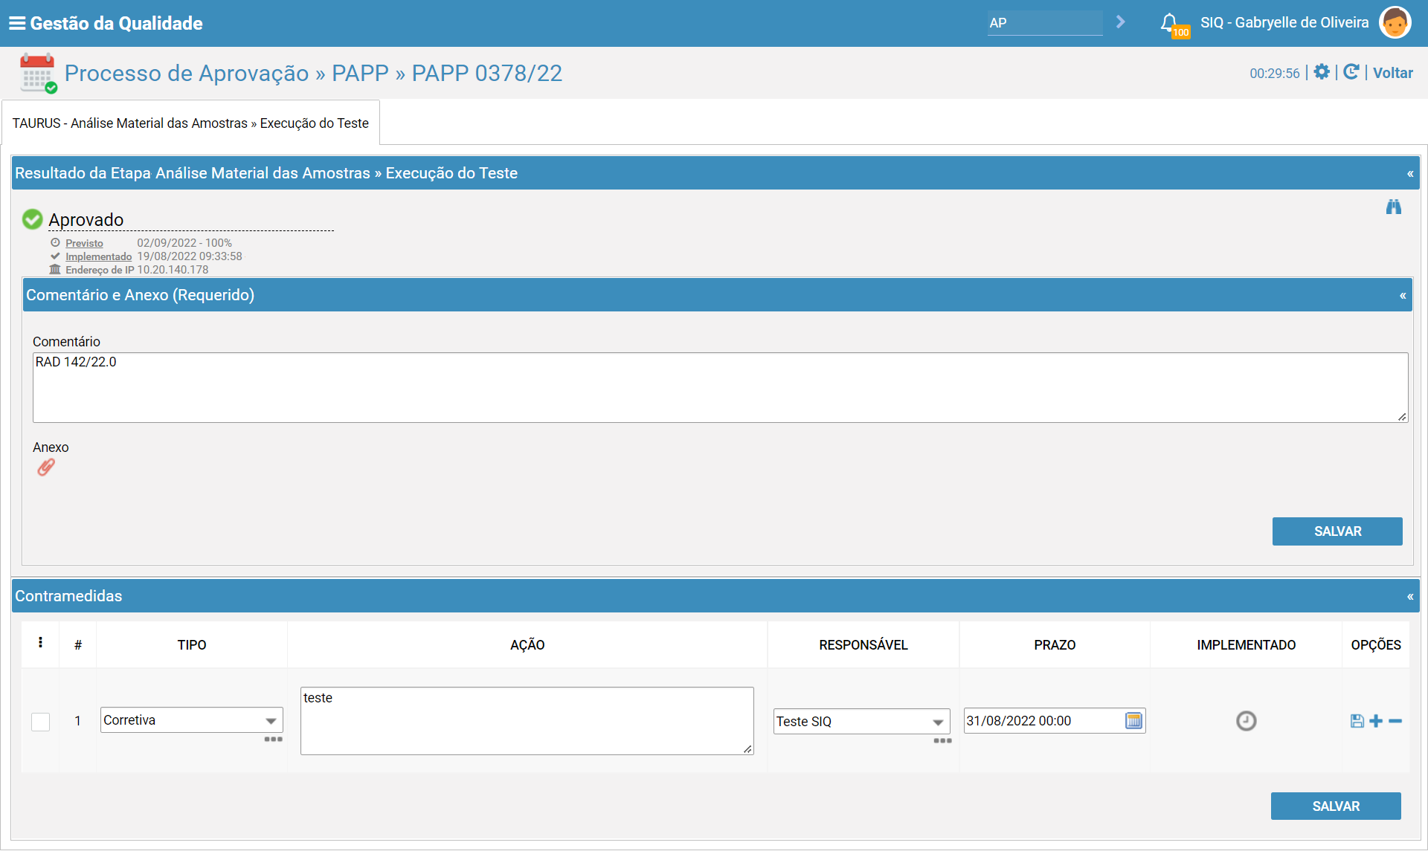
Task: Click the ellipsis under the Responsável dropdown
Action: (942, 741)
